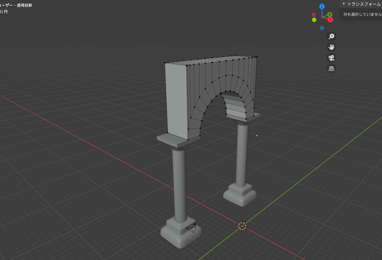382x260 pixels.
Task: Click the hand pan view button
Action: pyautogui.click(x=331, y=47)
